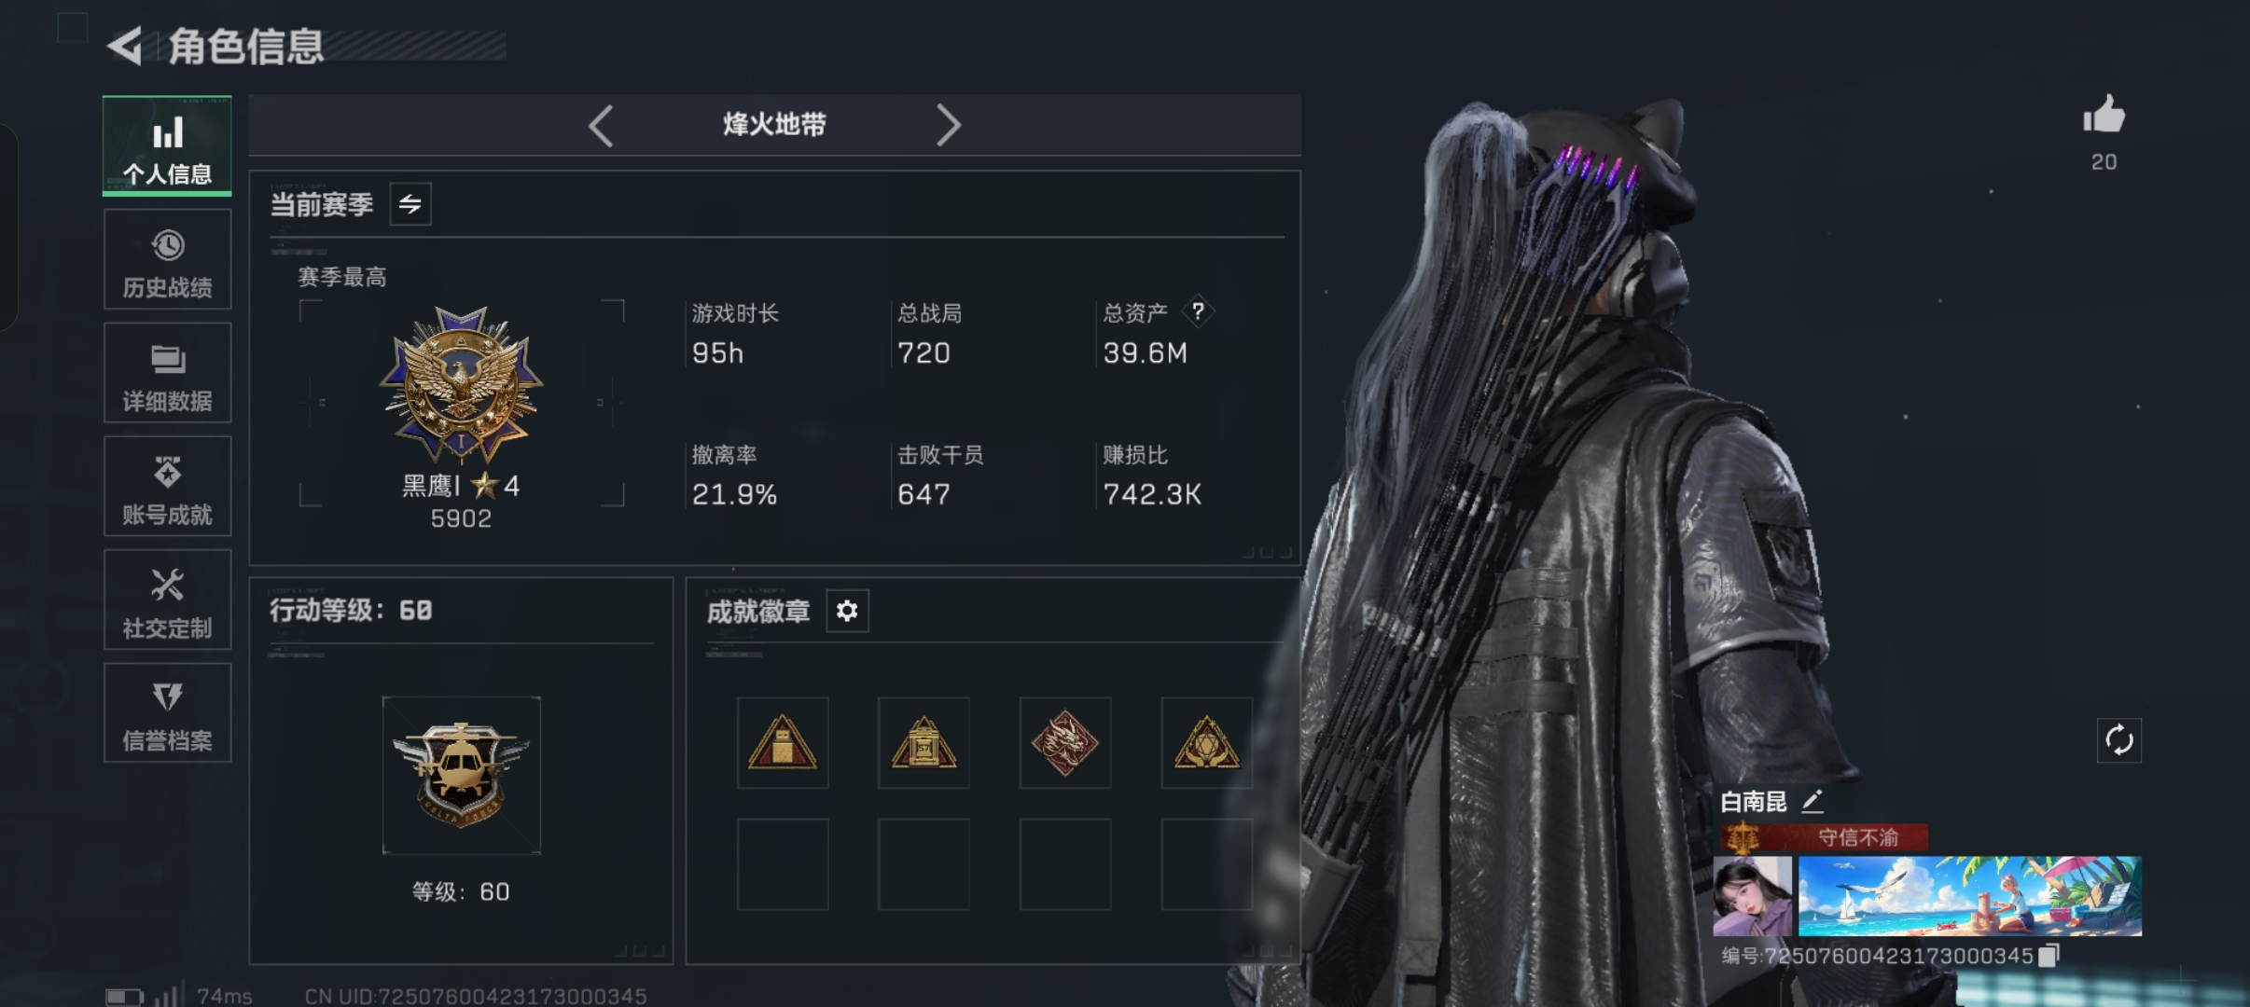Screen dimensions: 2250x1007
Task: Select the helicopter level 60 emblem
Action: (461, 775)
